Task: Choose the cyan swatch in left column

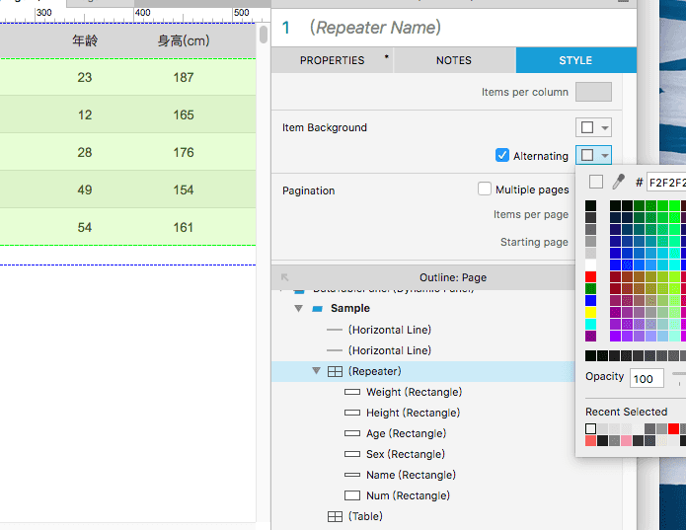Action: click(x=590, y=324)
